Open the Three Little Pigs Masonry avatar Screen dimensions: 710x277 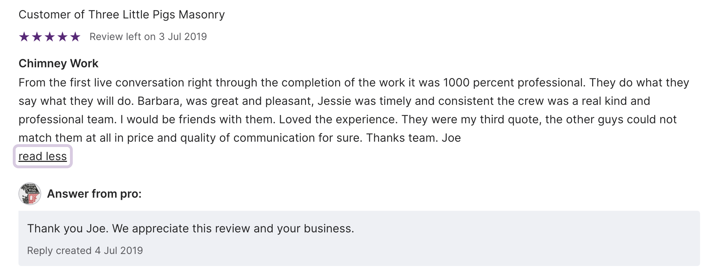[x=30, y=194]
